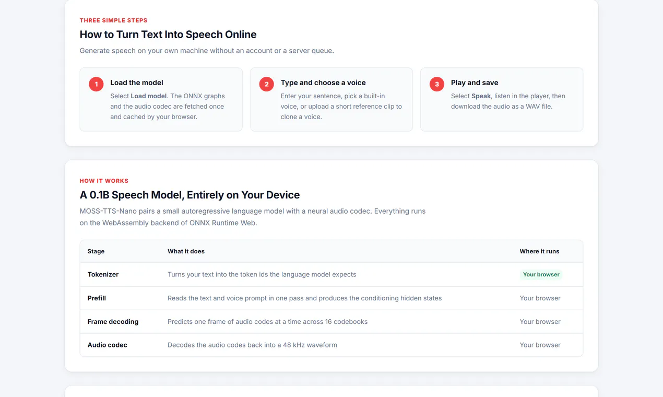Click the 'Where it runs' column header
Viewport: 663px width, 397px height.
click(539, 251)
